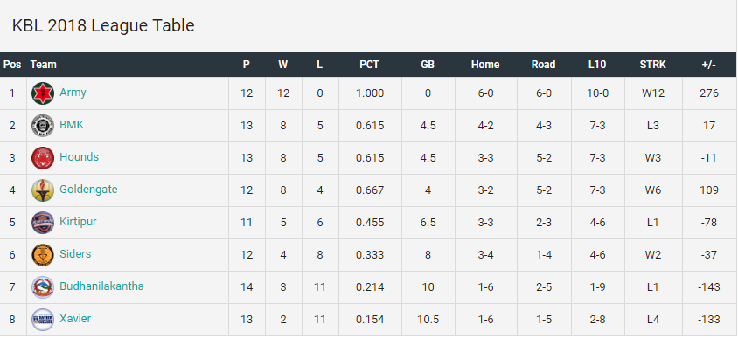Open the Budhanilakantha team link
The height and width of the screenshot is (338, 738).
[101, 286]
